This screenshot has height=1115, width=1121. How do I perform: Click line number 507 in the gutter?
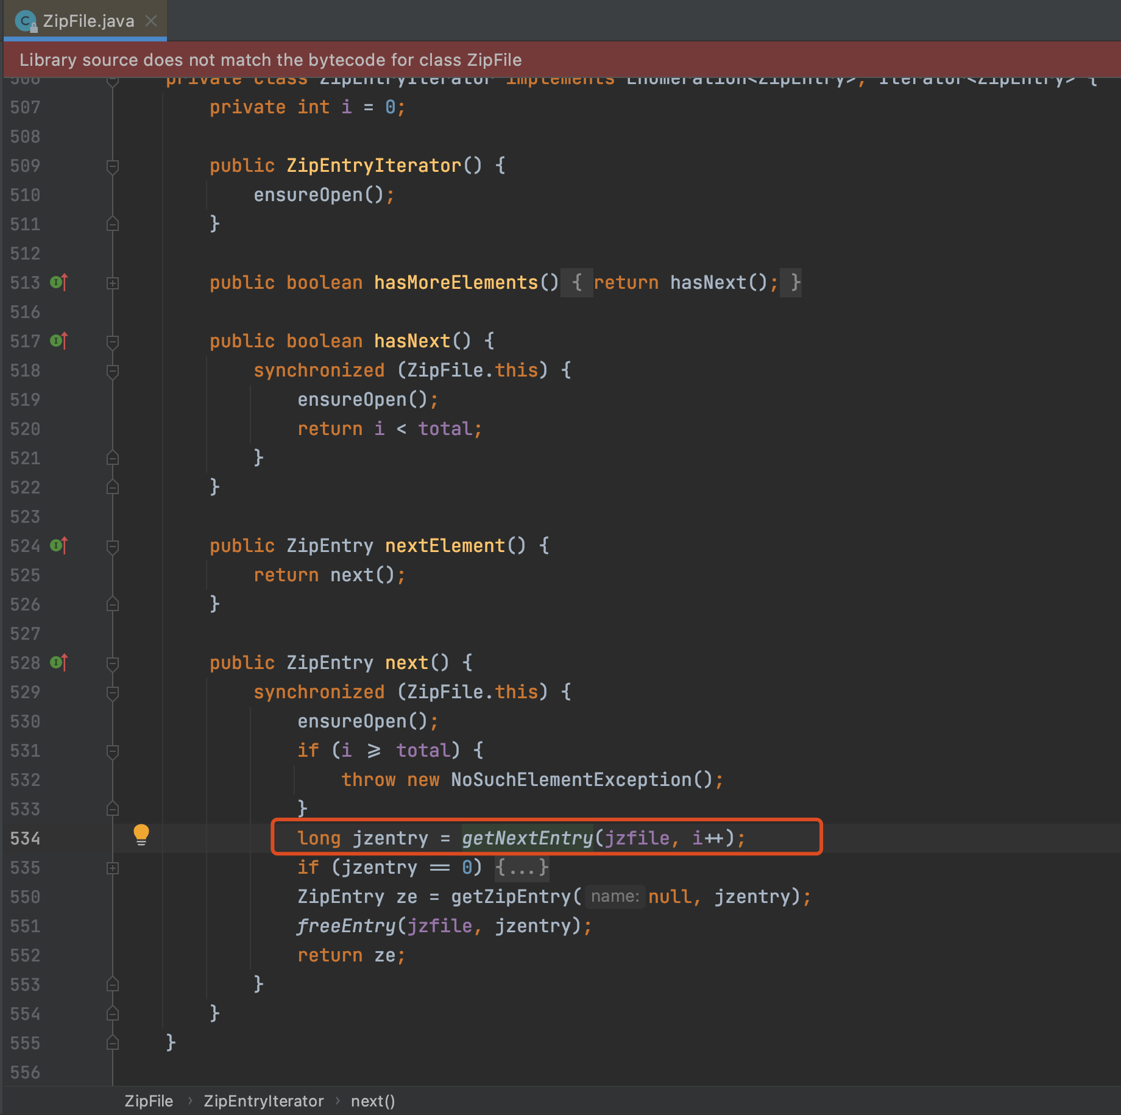[25, 107]
